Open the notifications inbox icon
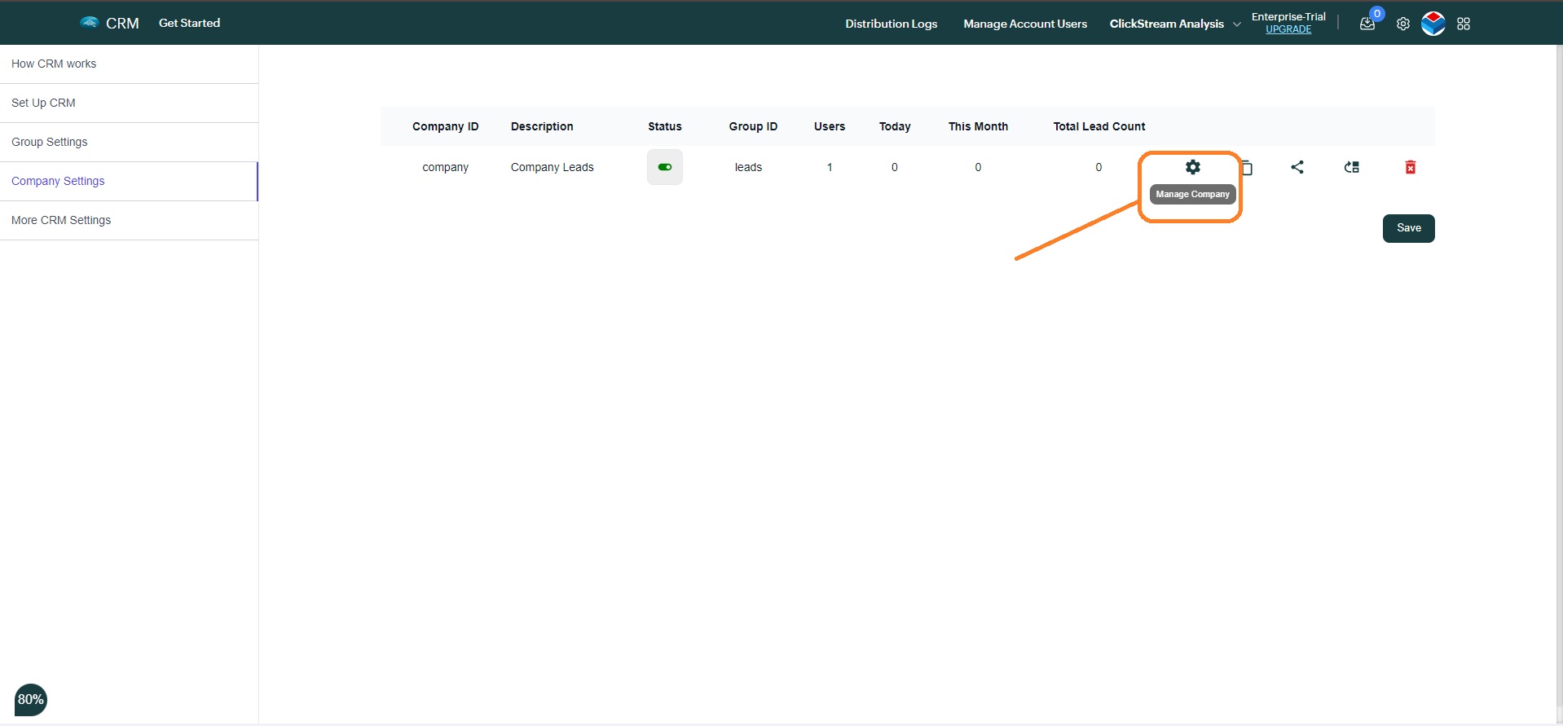The height and width of the screenshot is (726, 1563). (1367, 24)
